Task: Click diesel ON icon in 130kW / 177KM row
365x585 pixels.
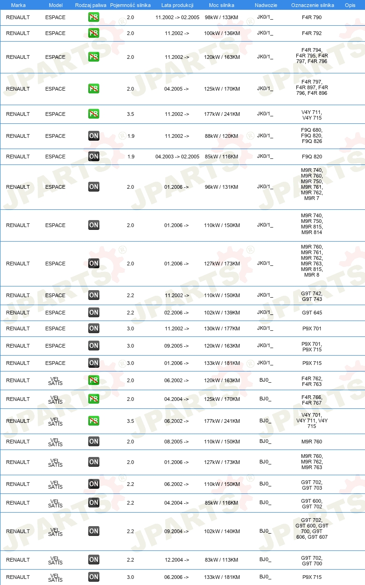Action: 94,328
